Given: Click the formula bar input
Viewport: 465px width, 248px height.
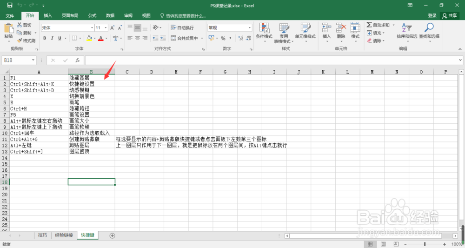Looking at the screenshot, I should (272, 60).
